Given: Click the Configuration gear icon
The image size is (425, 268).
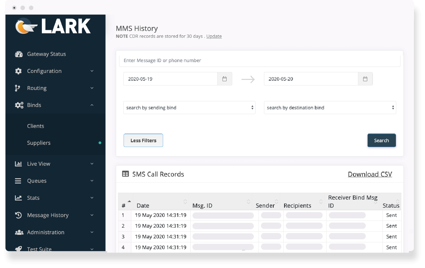Looking at the screenshot, I should [19, 71].
